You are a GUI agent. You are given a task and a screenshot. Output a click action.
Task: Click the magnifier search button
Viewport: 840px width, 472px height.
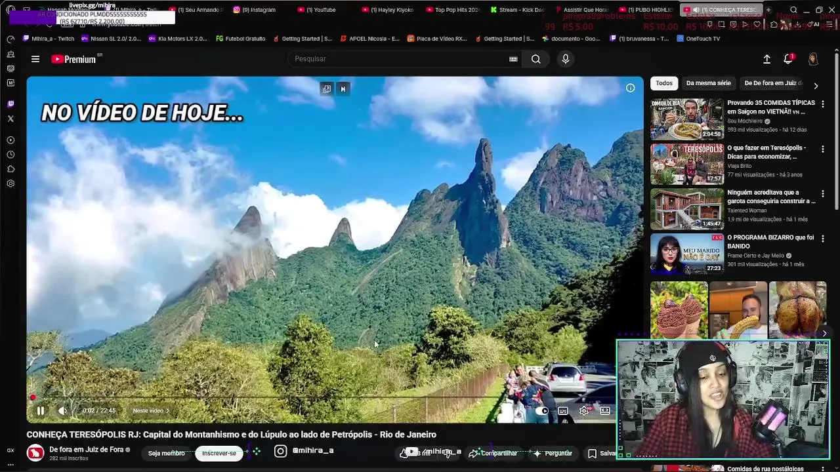[x=536, y=59]
